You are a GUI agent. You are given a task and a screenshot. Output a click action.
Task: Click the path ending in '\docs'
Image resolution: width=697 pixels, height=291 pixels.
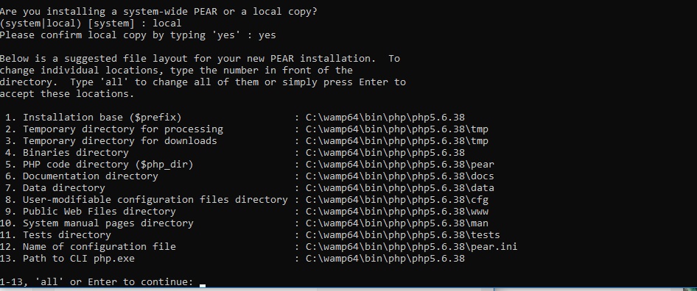400,176
